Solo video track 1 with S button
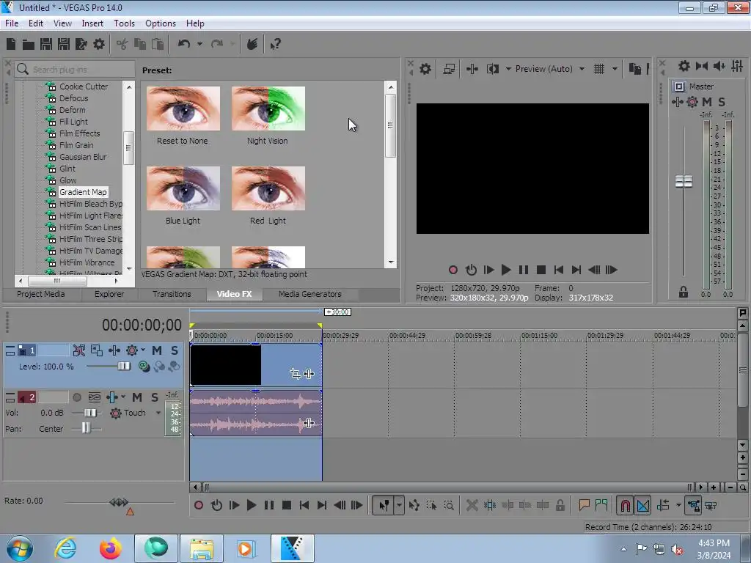 click(175, 350)
